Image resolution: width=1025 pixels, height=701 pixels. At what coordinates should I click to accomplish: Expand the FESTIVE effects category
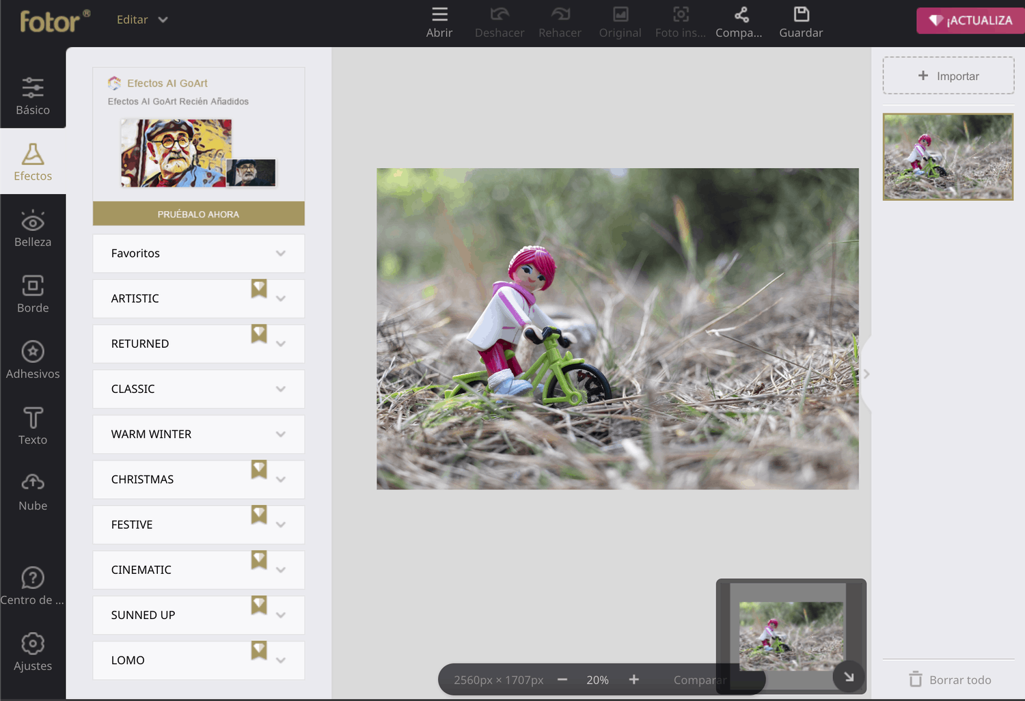pyautogui.click(x=199, y=525)
